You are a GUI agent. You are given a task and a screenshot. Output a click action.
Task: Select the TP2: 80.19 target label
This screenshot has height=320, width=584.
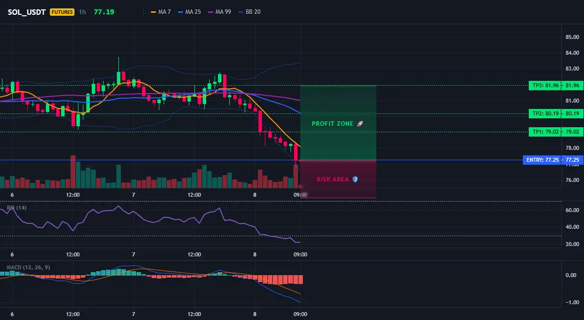tap(546, 113)
